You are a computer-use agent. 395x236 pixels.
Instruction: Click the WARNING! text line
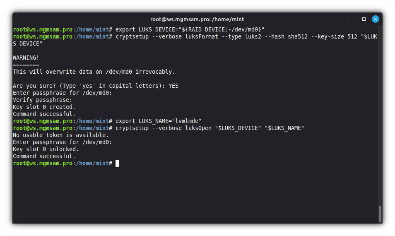click(26, 58)
